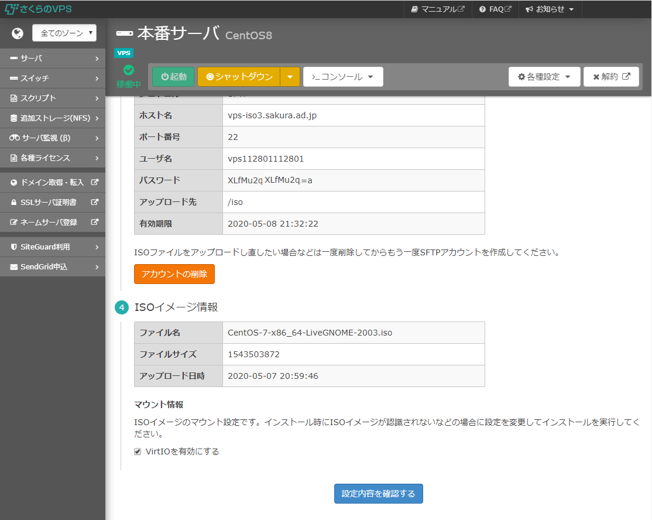The width and height of the screenshot is (652, 520).
Task: Click the SSL server certificate lock icon
Action: pos(15,202)
